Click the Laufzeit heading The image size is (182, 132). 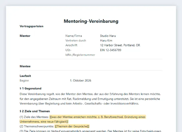point(25,76)
